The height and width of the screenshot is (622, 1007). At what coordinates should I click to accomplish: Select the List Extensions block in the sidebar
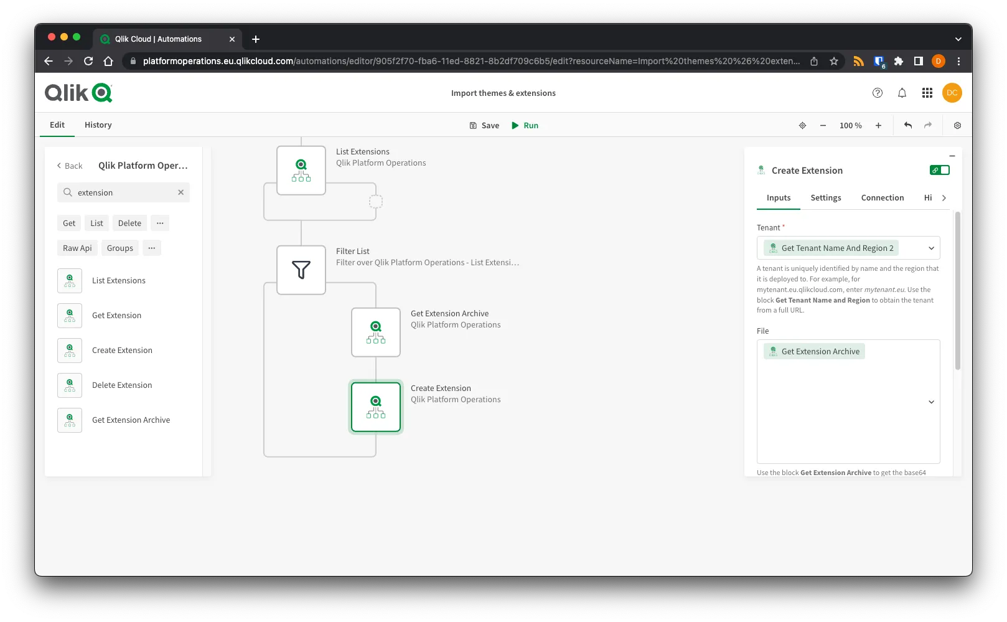(x=118, y=280)
